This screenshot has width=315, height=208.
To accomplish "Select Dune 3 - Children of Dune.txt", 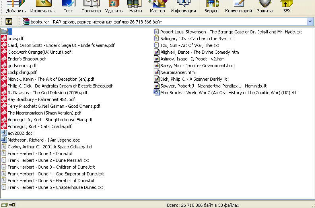I will coord(51,167).
